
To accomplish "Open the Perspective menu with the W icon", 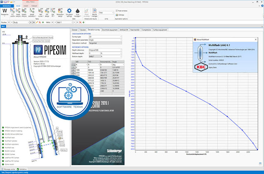I will coord(5,12).
